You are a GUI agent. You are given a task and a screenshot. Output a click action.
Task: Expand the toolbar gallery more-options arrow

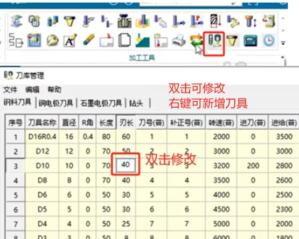tap(283, 43)
